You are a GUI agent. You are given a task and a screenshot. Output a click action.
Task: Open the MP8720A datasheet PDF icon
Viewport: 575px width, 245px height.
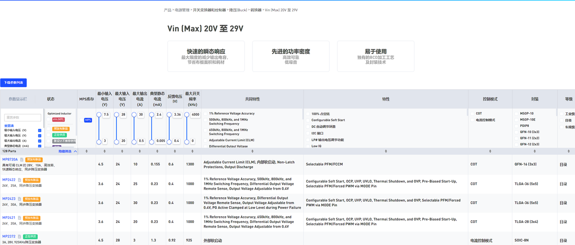(x=21, y=160)
